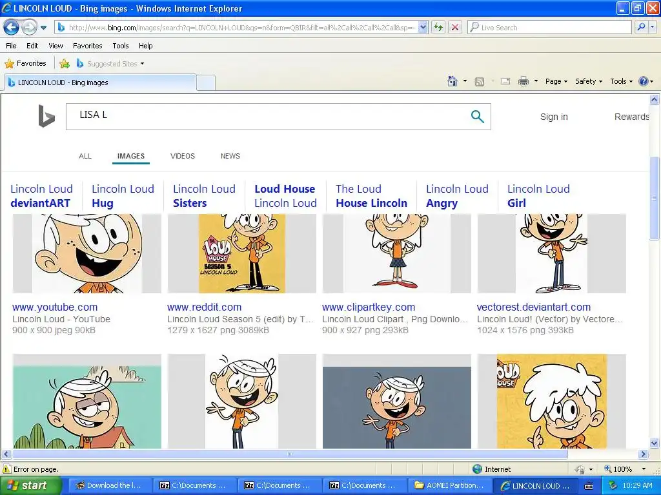Open the AOMEI Partition taskbar item
Screen dimensions: 661x495
[x=450, y=485]
